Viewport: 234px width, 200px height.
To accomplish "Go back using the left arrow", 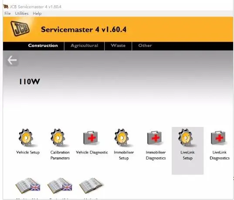I will (12, 60).
